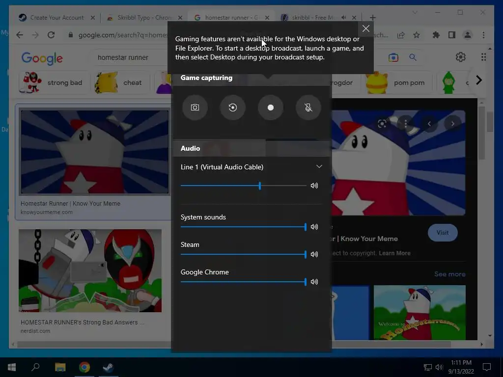Viewport: 503px width, 377px height.
Task: Share this page icon in address bar
Action: click(x=401, y=35)
